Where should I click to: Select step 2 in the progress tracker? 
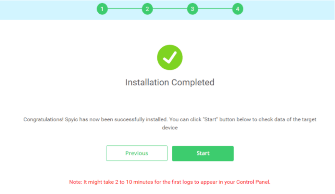[x=147, y=9]
